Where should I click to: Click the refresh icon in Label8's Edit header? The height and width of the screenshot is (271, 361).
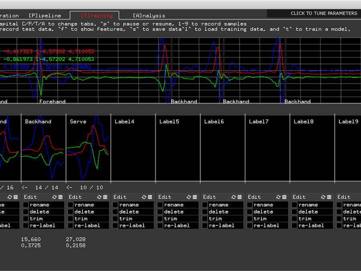tap(322, 197)
